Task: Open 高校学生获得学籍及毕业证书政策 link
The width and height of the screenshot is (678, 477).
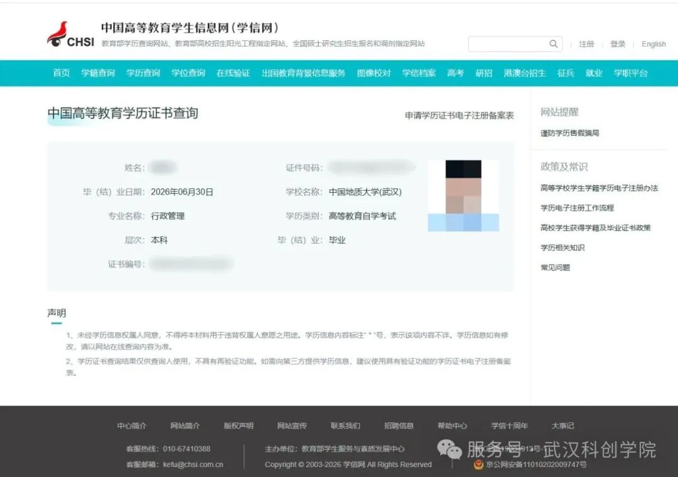Action: [595, 227]
